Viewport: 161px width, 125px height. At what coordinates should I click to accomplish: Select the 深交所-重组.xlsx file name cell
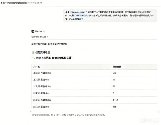[x=71, y=106]
